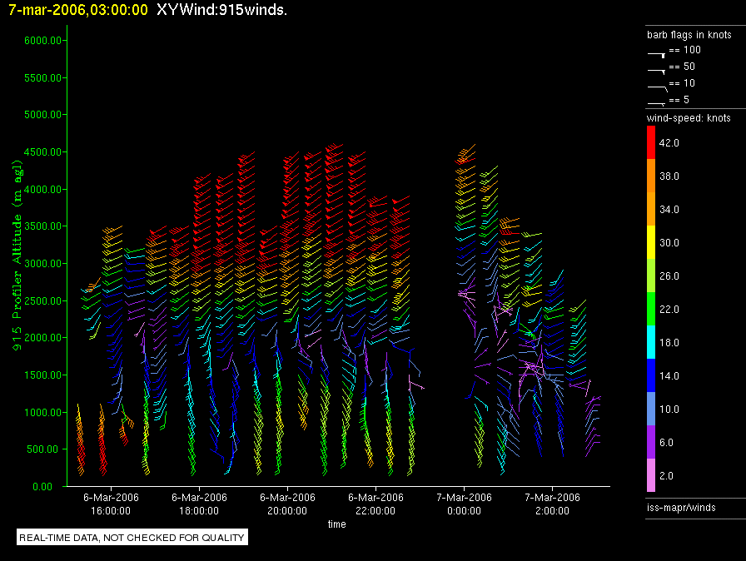Click the 6-Mar-2006 20:00:00 time tick label
This screenshot has height=561, width=746.
tap(287, 504)
